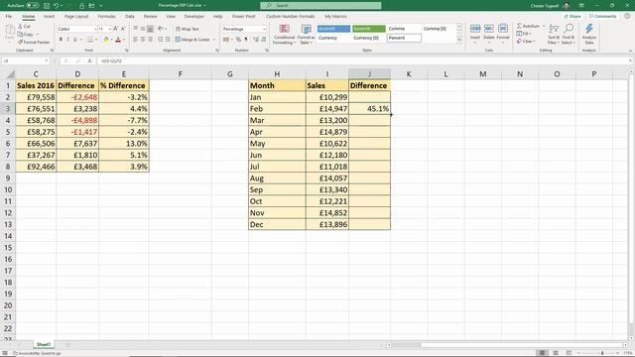Open the Formulas tab
The width and height of the screenshot is (635, 357).
pyautogui.click(x=106, y=16)
